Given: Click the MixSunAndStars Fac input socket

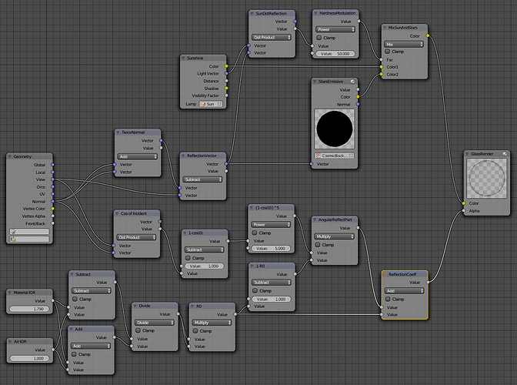Looking at the screenshot, I should (382, 60).
